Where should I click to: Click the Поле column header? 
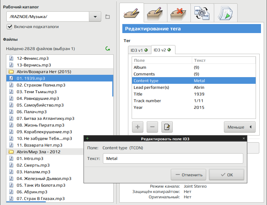coord(162,60)
